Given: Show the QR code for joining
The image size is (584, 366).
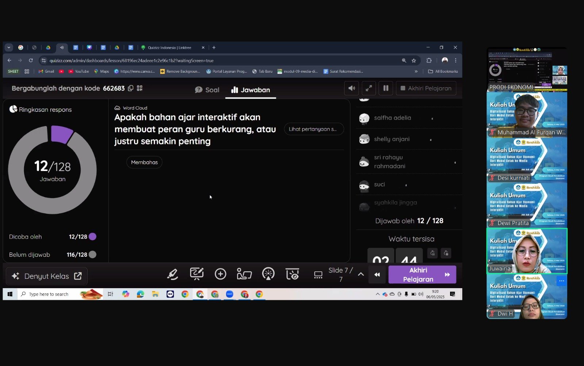Looking at the screenshot, I should point(140,88).
